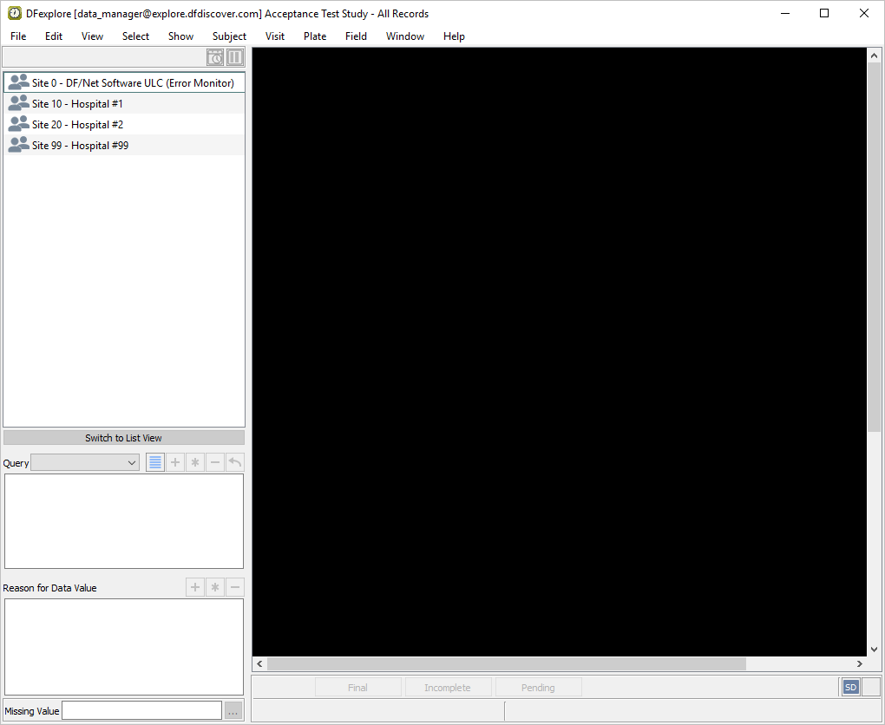Click the query reply arrow icon
This screenshot has height=725, width=885.
coord(234,463)
